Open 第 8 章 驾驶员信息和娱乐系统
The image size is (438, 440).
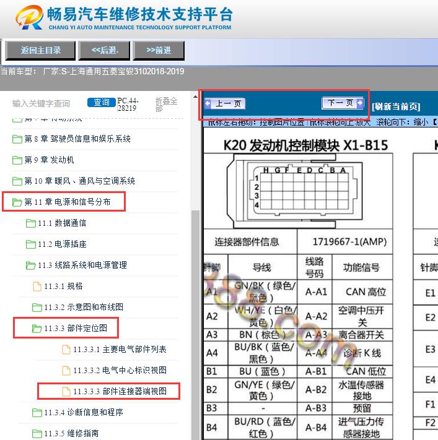pos(77,139)
